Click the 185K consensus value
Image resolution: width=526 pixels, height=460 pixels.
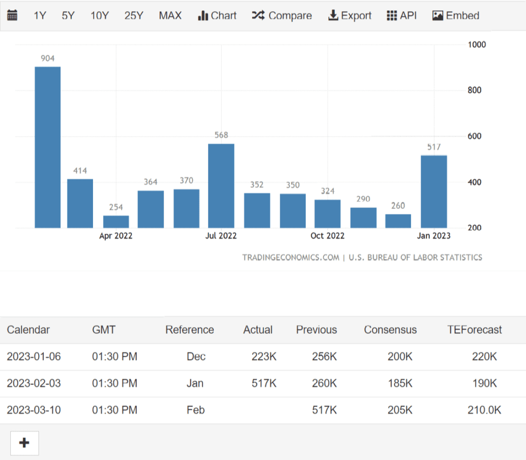400,383
